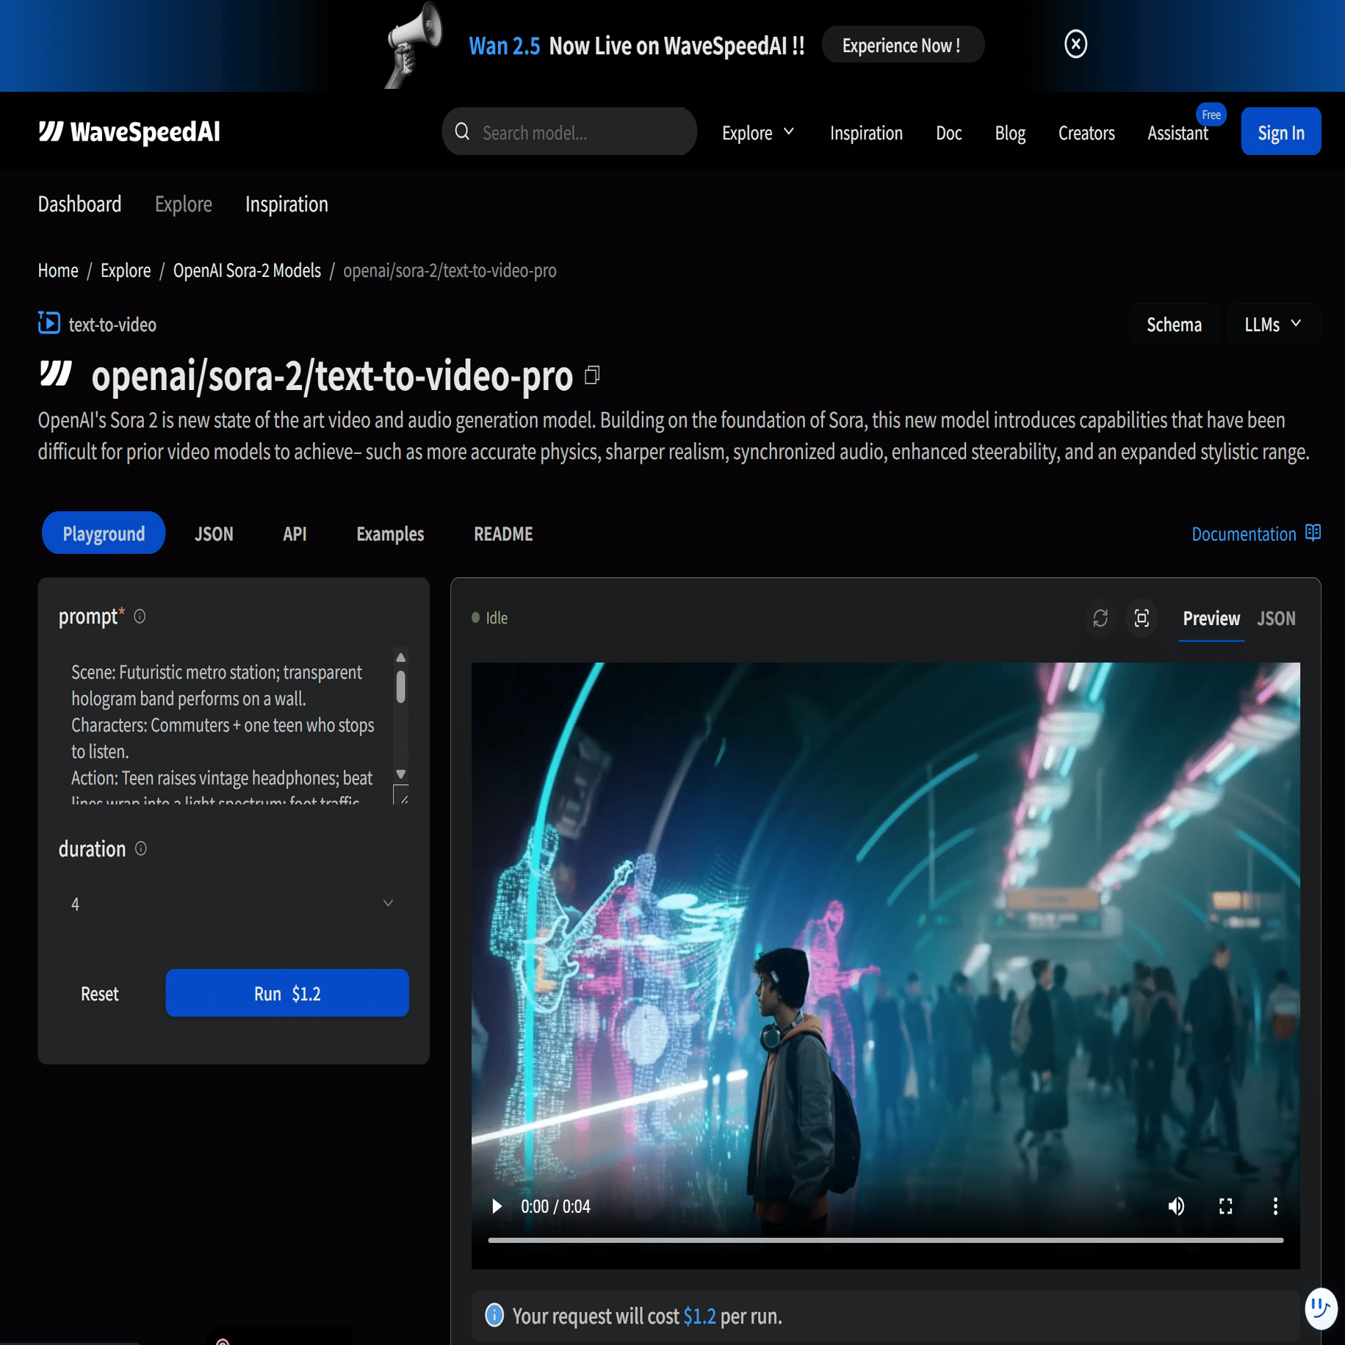Click the info icon beside the cost notice
1345x1345 pixels.
(494, 1315)
